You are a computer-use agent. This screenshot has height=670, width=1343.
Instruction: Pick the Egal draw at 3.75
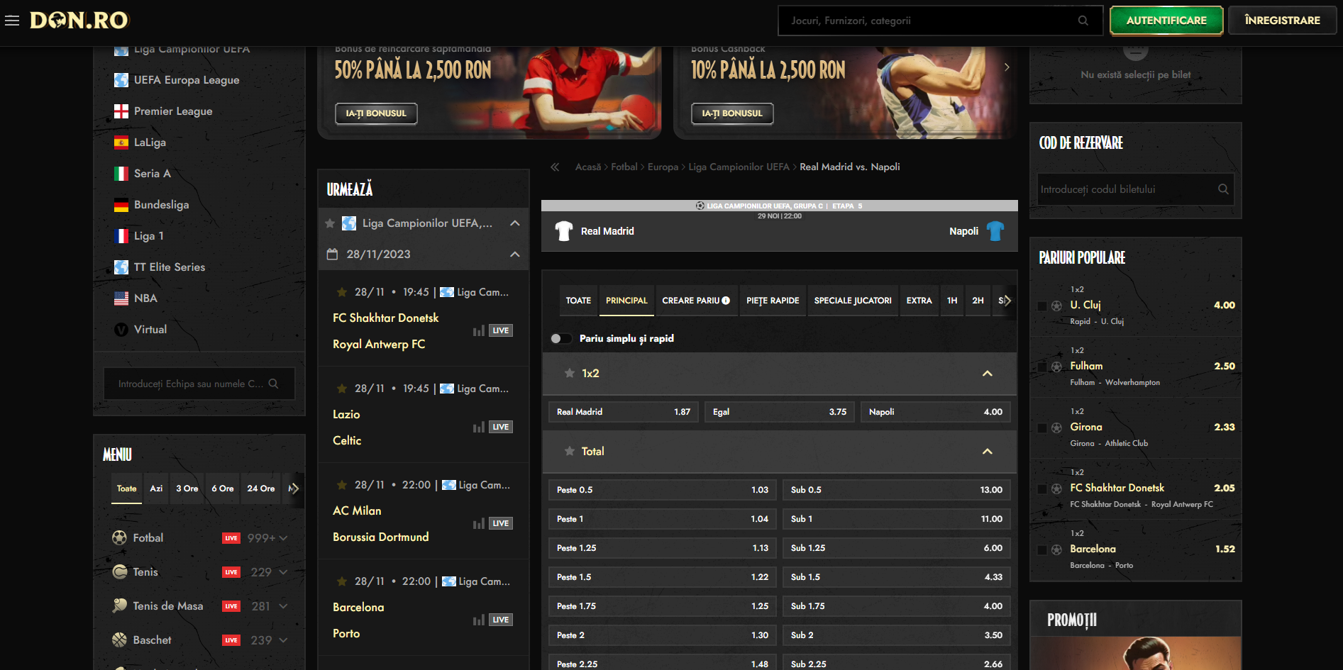coord(780,412)
